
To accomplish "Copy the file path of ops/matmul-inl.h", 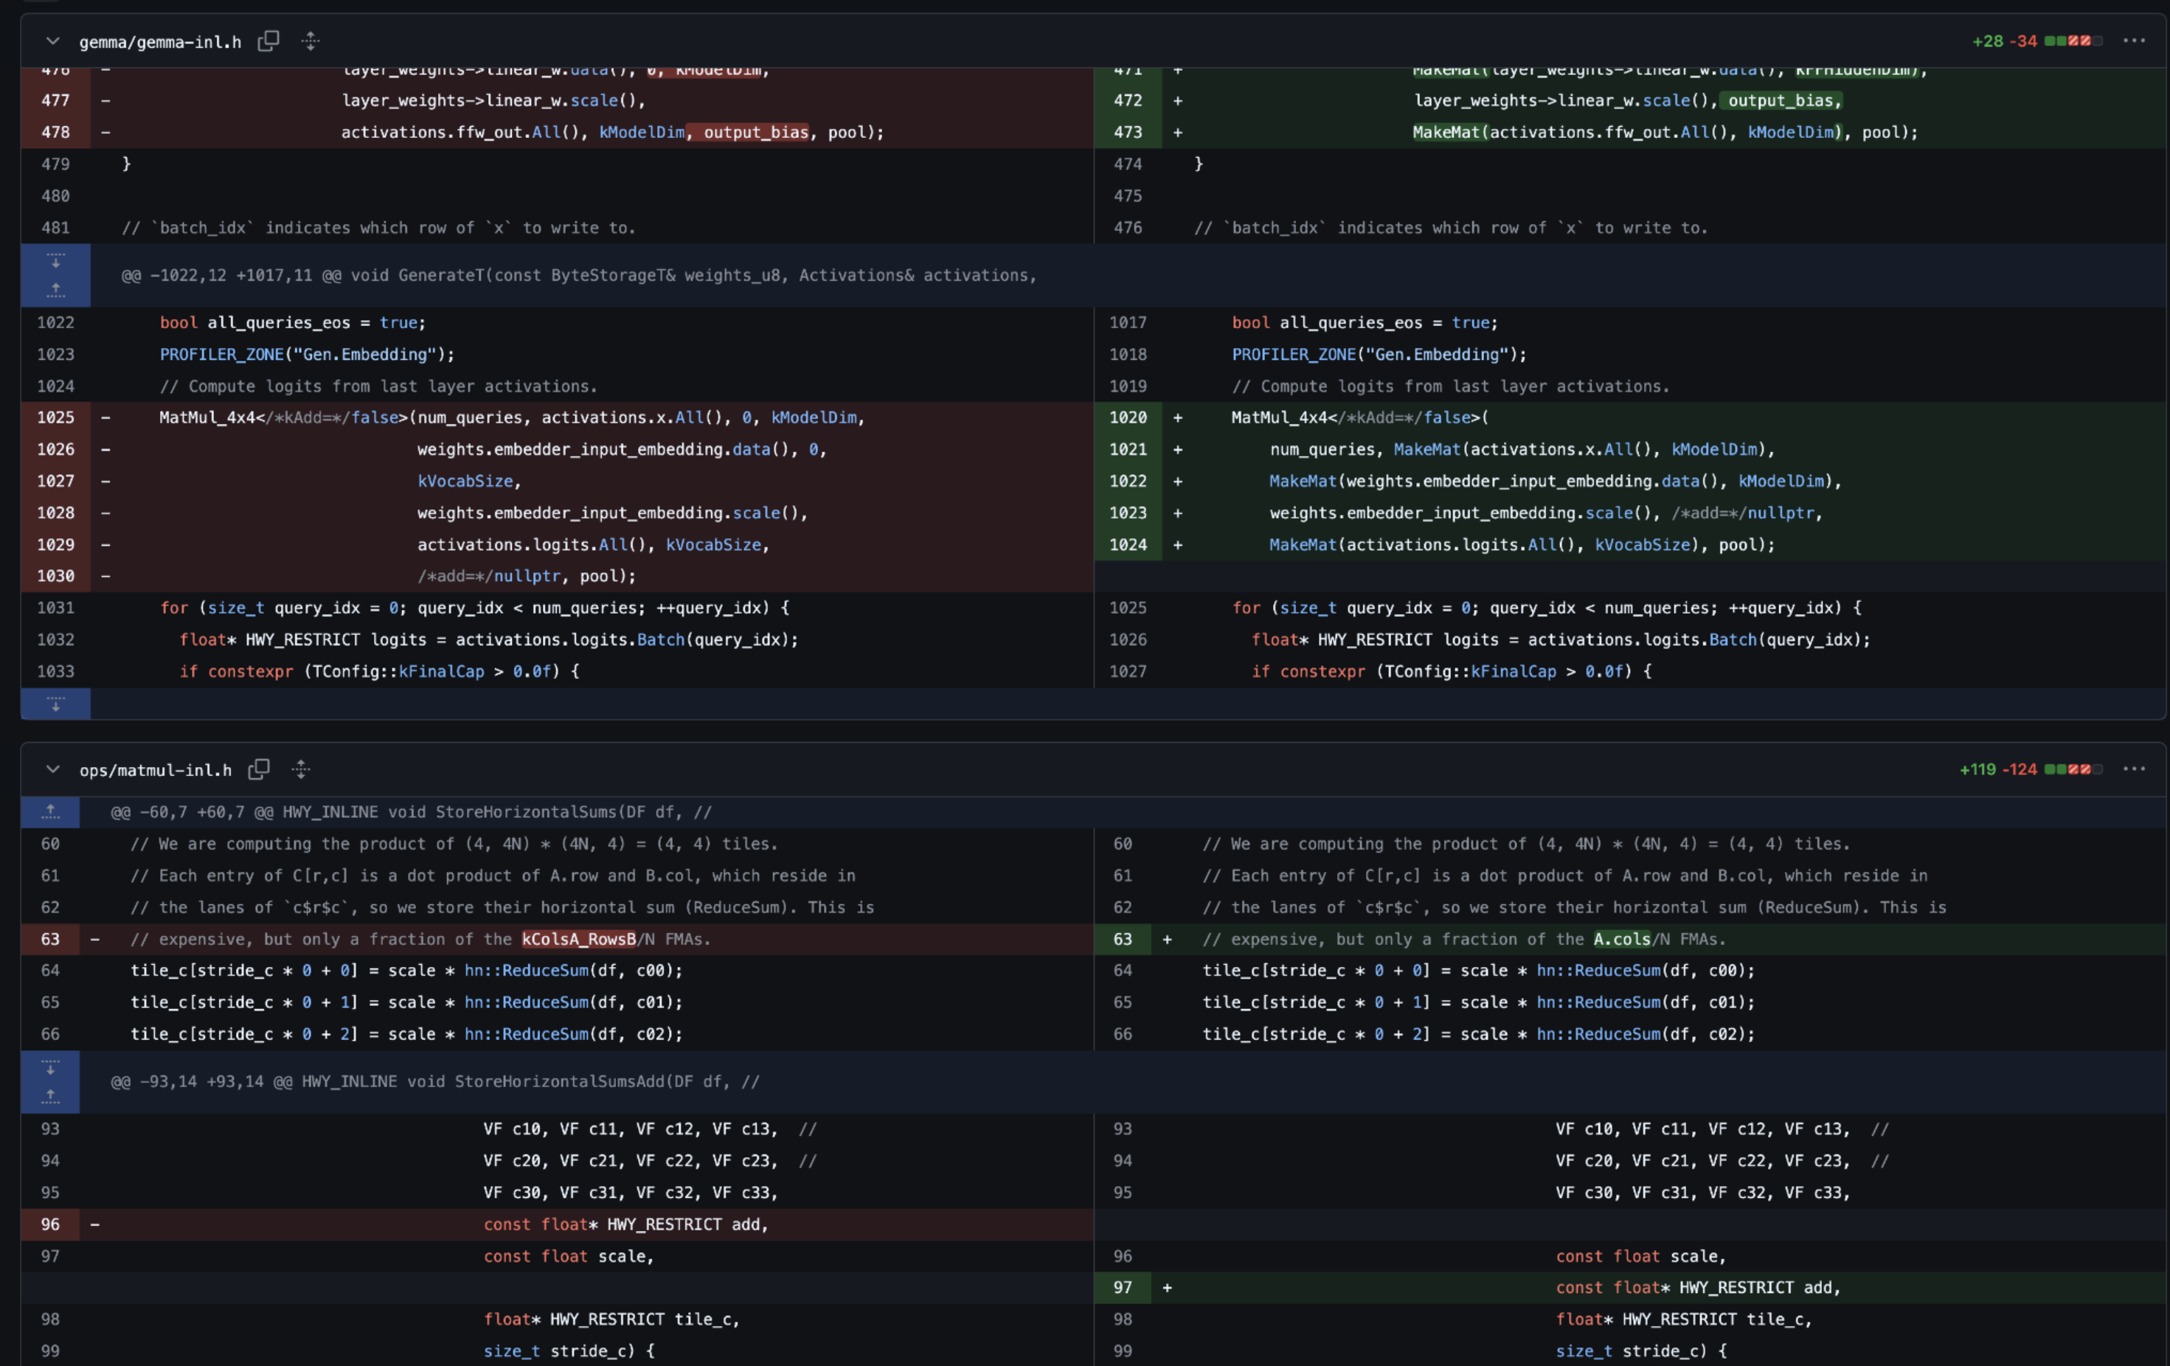I will (x=259, y=770).
